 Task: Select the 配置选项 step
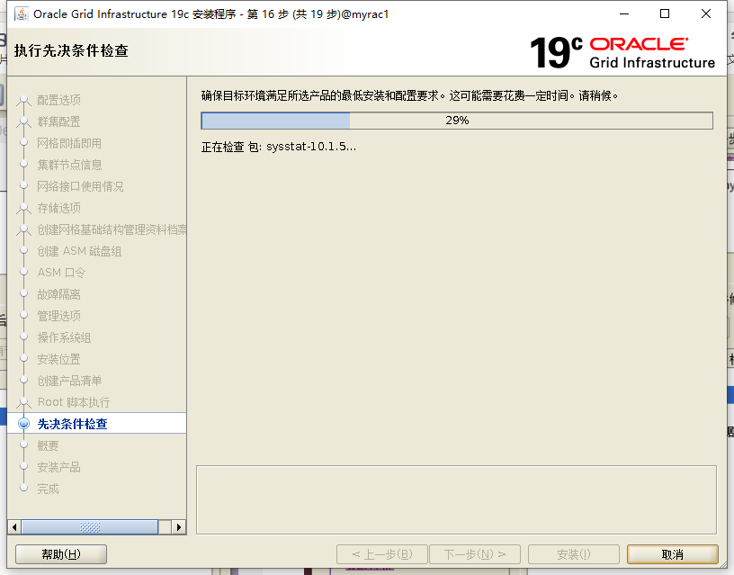point(59,100)
